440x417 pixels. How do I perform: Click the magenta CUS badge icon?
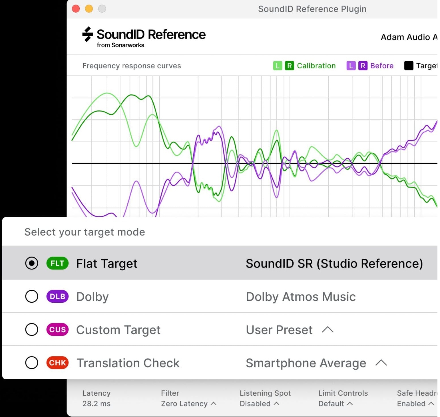57,329
